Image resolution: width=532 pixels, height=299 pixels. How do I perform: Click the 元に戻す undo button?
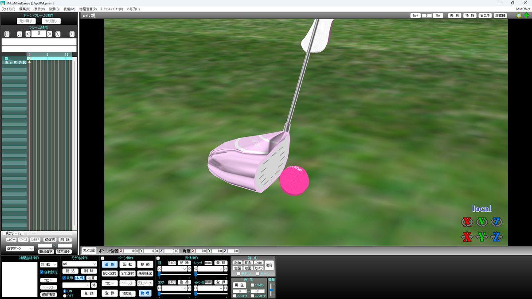(26, 21)
